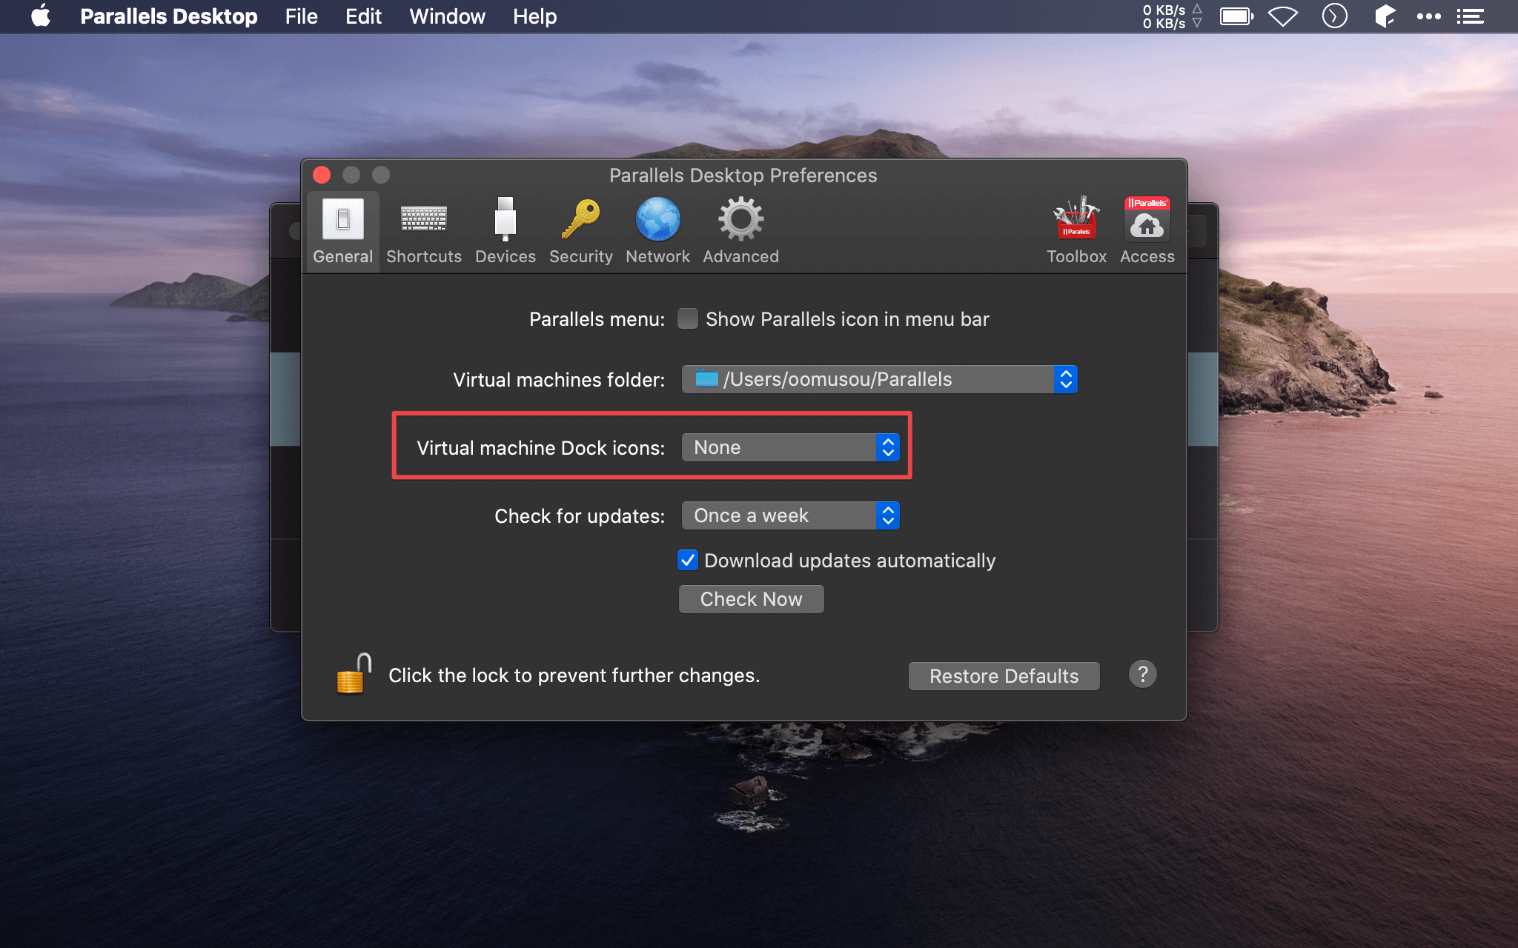Screen dimensions: 1518x948
Task: Open the General preferences tab
Action: pyautogui.click(x=342, y=231)
